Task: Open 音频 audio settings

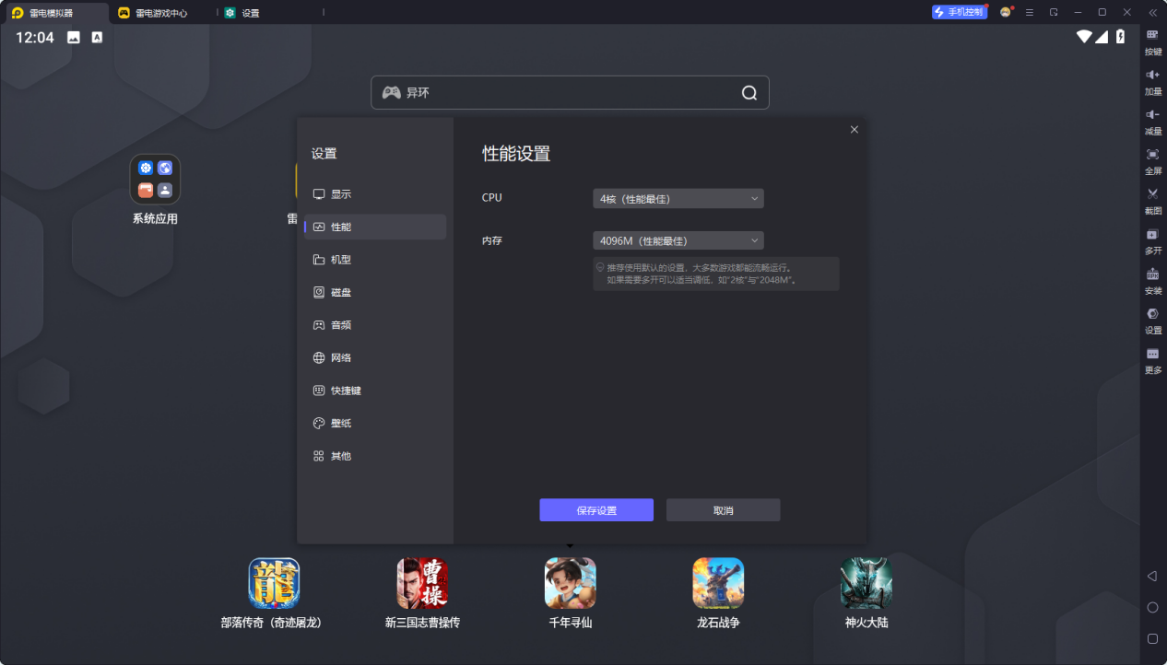Action: point(375,325)
